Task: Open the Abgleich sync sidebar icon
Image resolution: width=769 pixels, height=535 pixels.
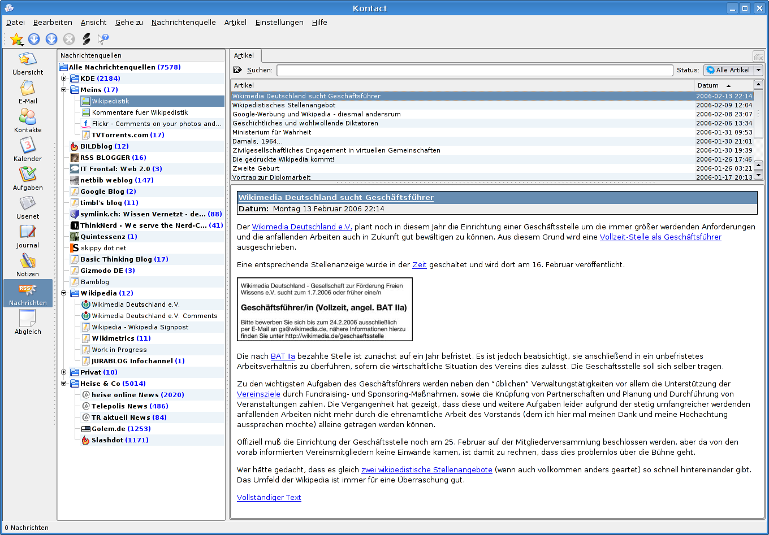Action: (28, 323)
